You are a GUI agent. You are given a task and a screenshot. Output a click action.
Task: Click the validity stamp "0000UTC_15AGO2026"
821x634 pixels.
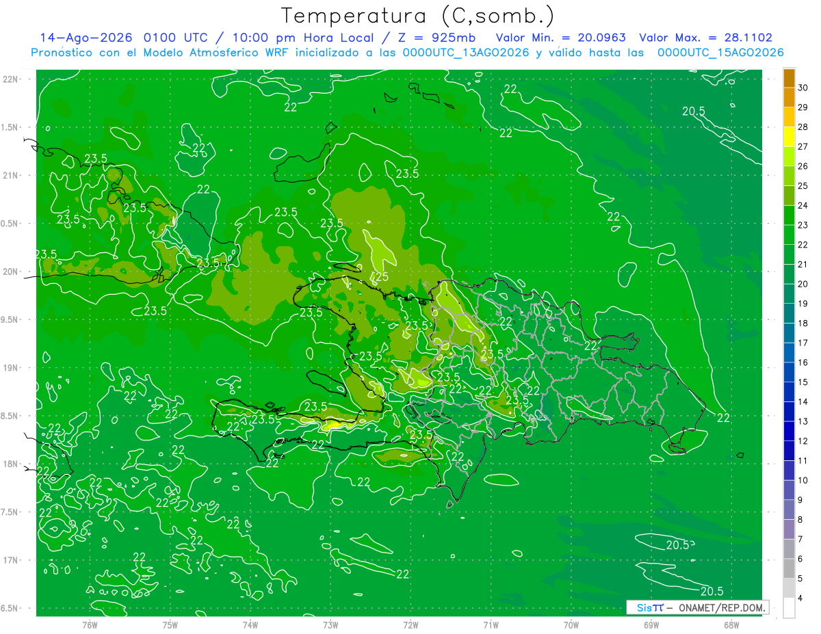(720, 53)
